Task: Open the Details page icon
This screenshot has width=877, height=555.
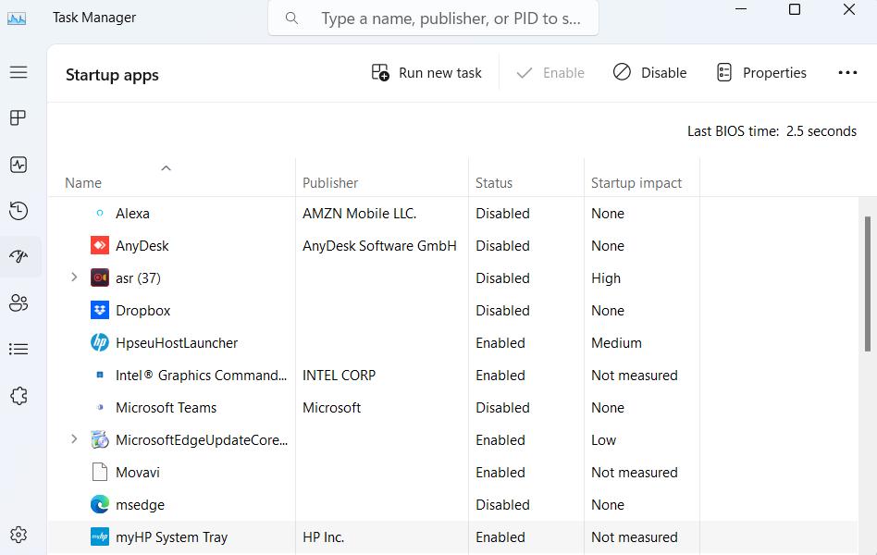Action: 19,349
